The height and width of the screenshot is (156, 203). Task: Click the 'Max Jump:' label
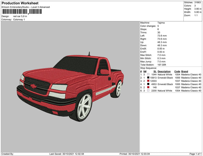[146, 61]
